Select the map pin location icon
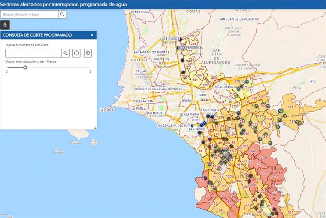 pyautogui.click(x=88, y=53)
